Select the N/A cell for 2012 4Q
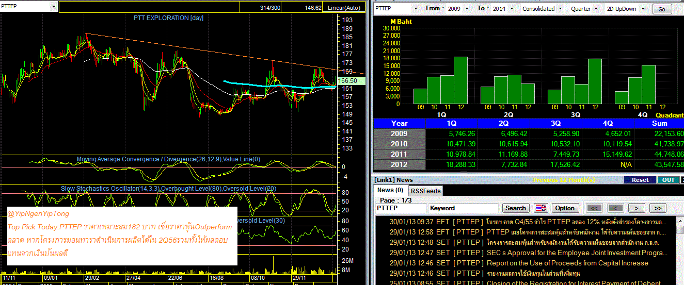 click(608, 164)
